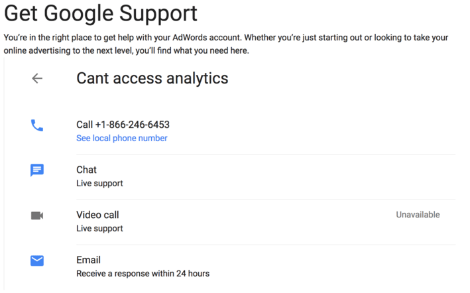Click the Unavailable status label
470x293 pixels.
(418, 215)
